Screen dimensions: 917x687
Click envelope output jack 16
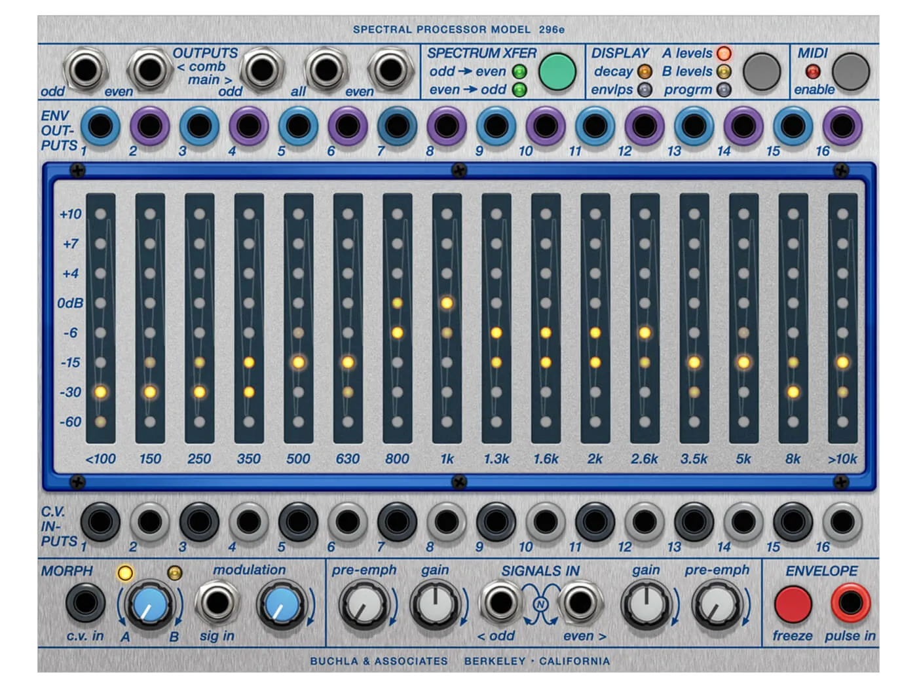(842, 126)
